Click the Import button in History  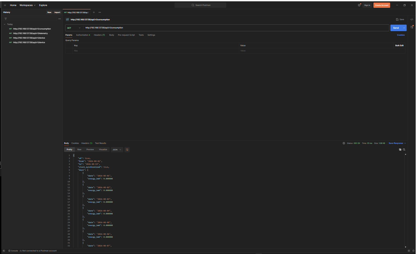coord(57,12)
